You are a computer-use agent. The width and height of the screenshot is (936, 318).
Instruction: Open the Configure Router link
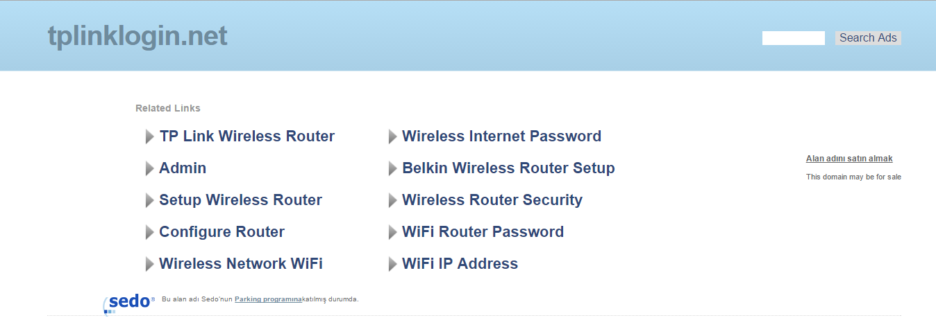(x=222, y=232)
